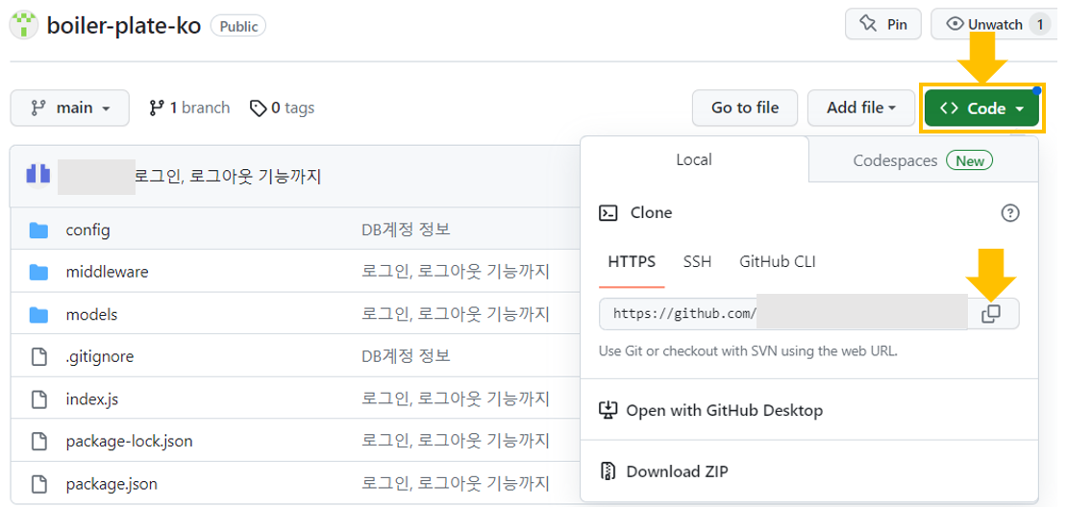Select the GitHub CLI clone tab
This screenshot has width=1067, height=507.
pyautogui.click(x=777, y=261)
